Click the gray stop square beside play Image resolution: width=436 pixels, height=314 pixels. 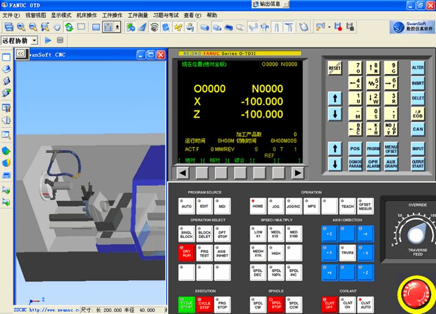pos(60,40)
